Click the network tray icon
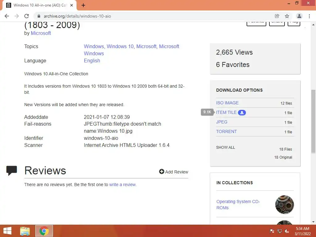 279,231
